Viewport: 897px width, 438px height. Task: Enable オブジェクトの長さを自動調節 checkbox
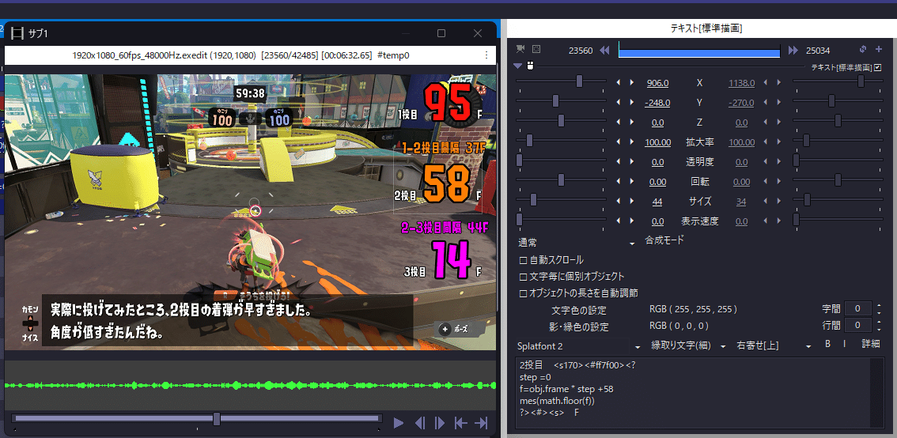pyautogui.click(x=523, y=293)
